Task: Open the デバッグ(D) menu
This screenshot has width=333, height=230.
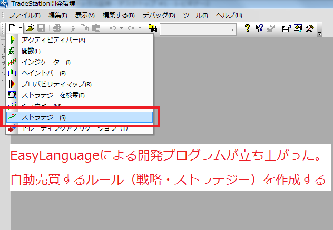Action: [159, 15]
